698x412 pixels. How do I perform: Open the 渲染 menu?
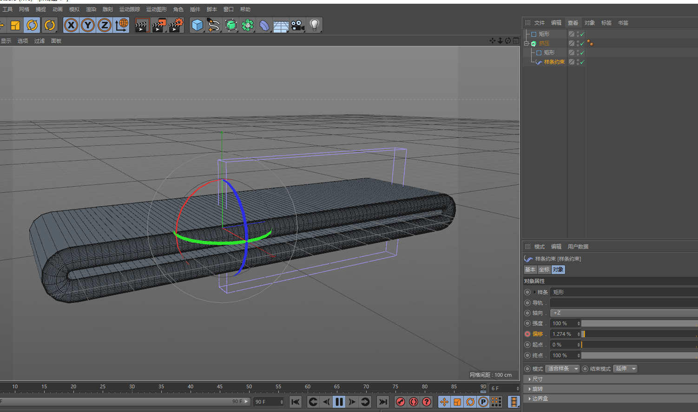[x=91, y=9]
